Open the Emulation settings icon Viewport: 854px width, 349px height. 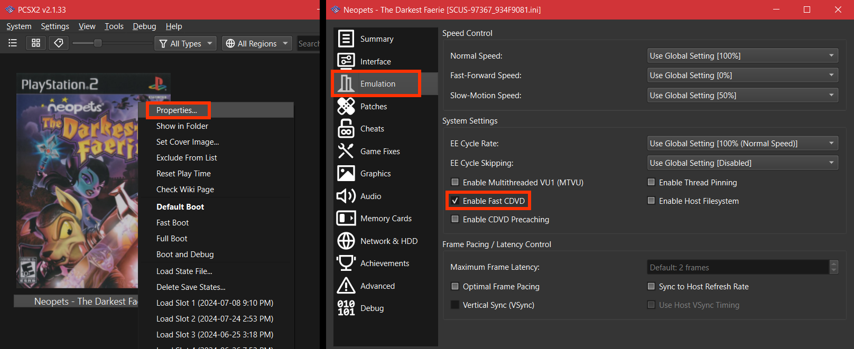[x=346, y=83]
